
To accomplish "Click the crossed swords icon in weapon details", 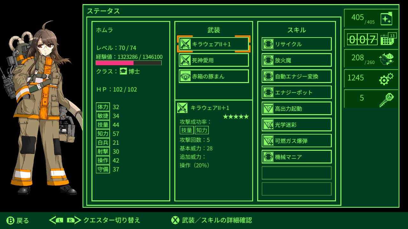I will tap(182, 108).
